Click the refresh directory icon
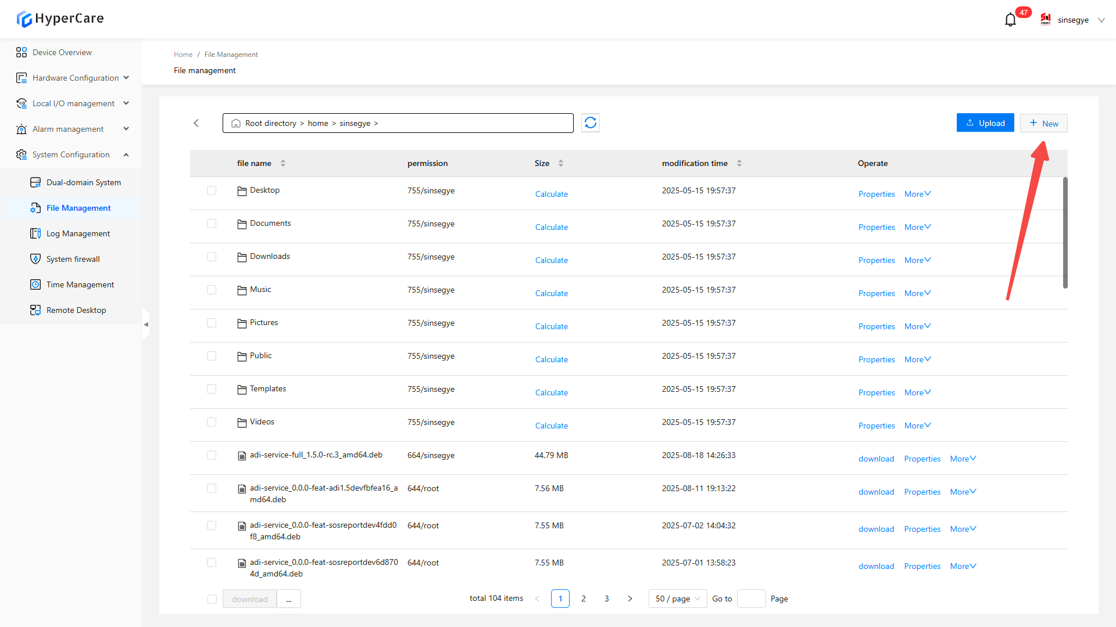This screenshot has height=627, width=1116. click(591, 123)
